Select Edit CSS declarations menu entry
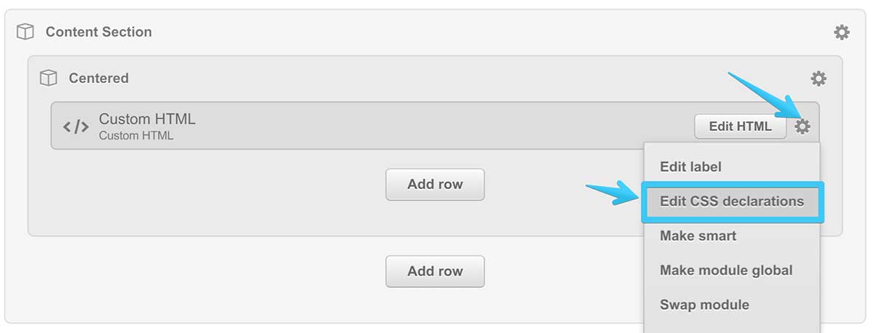 click(x=731, y=201)
